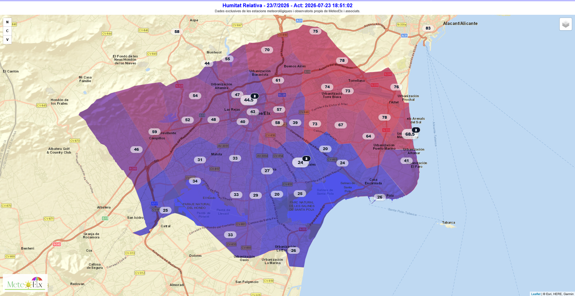The height and width of the screenshot is (296, 575).
Task: Select the 78 marker near Buenos Aires
Action: tap(342, 60)
